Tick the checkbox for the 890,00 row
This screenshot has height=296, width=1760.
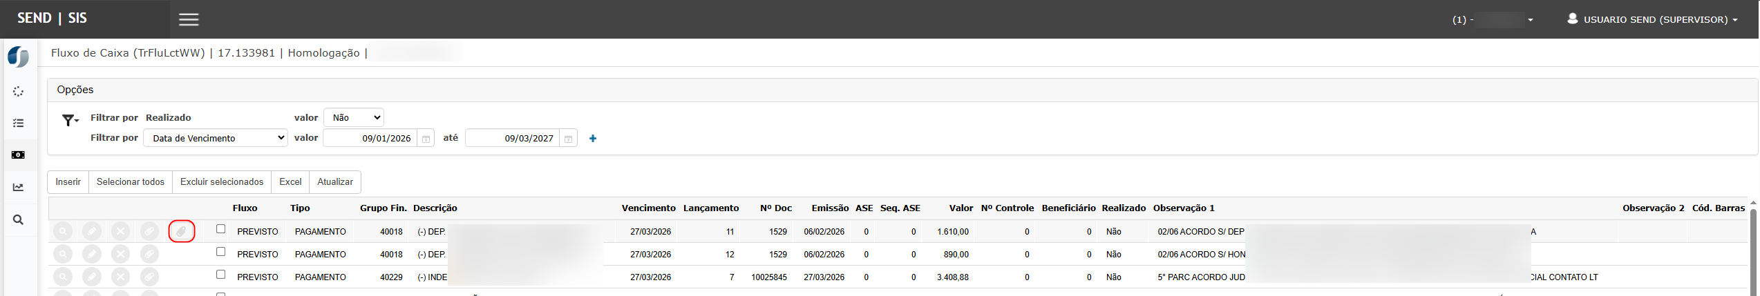[221, 252]
